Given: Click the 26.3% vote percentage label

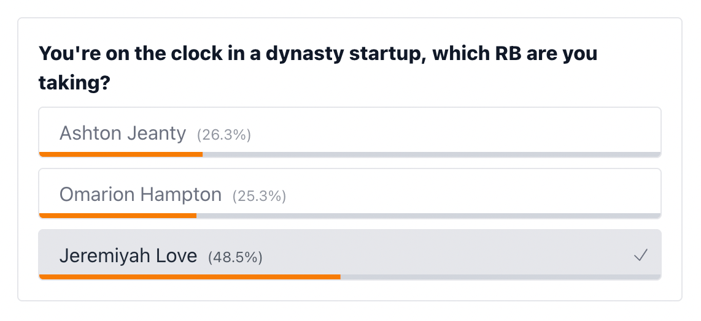Looking at the screenshot, I should click(224, 135).
